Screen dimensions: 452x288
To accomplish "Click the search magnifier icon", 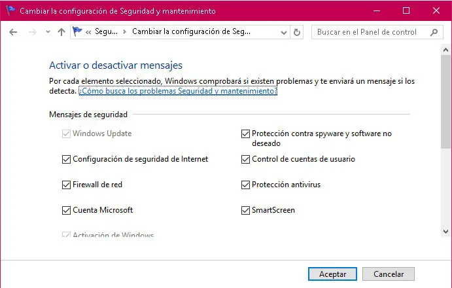I will 434,32.
